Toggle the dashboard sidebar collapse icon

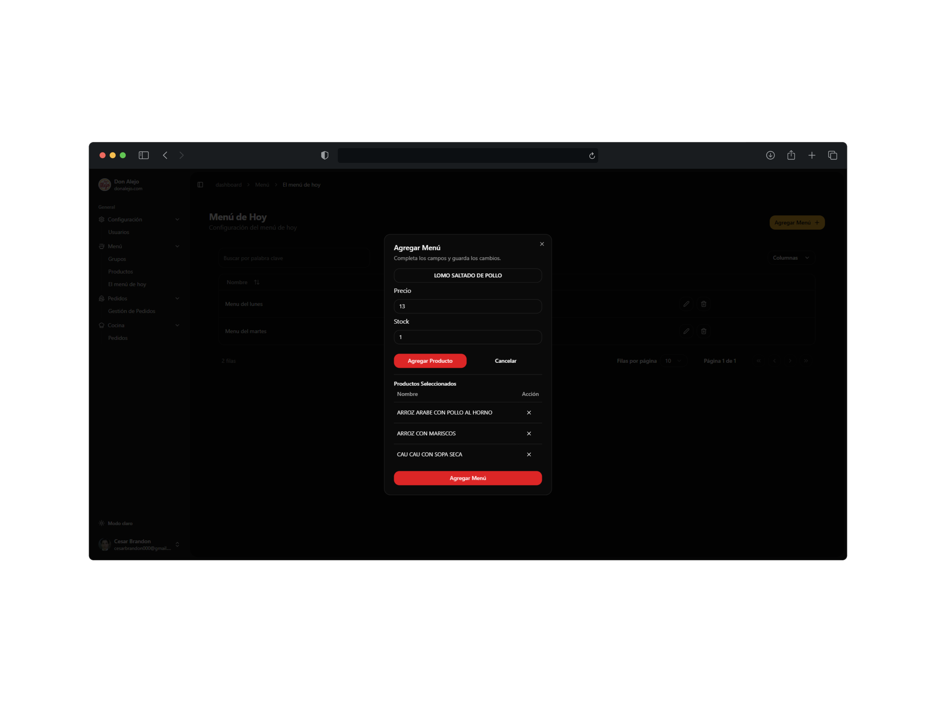200,185
